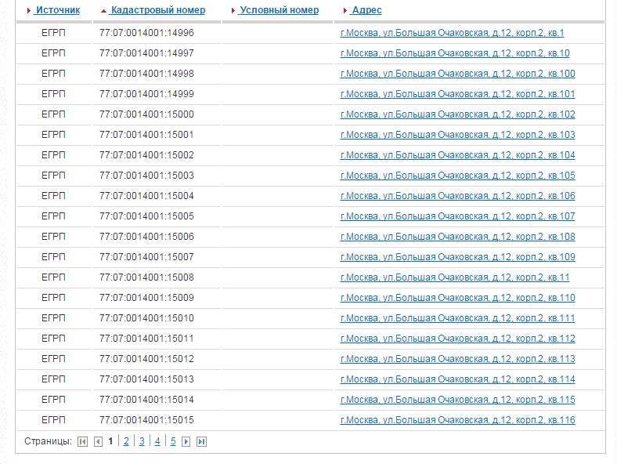Sort by Условный номер column header
Screen dimensions: 617x464
(279, 10)
